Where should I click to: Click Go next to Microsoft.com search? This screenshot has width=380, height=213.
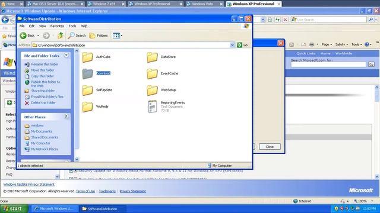tap(371, 64)
